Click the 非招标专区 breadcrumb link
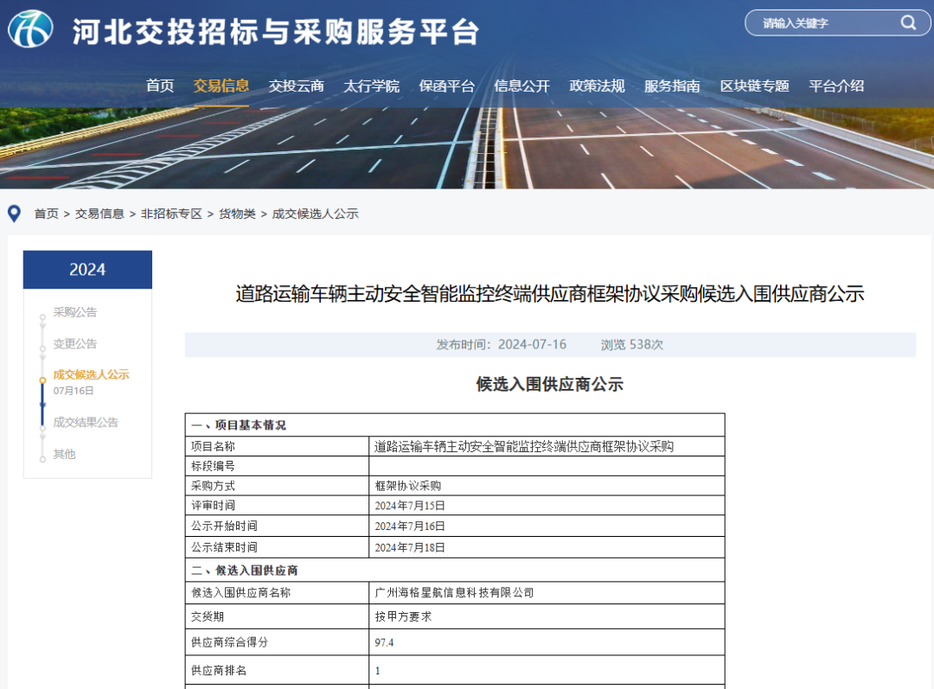The height and width of the screenshot is (689, 934). (171, 214)
